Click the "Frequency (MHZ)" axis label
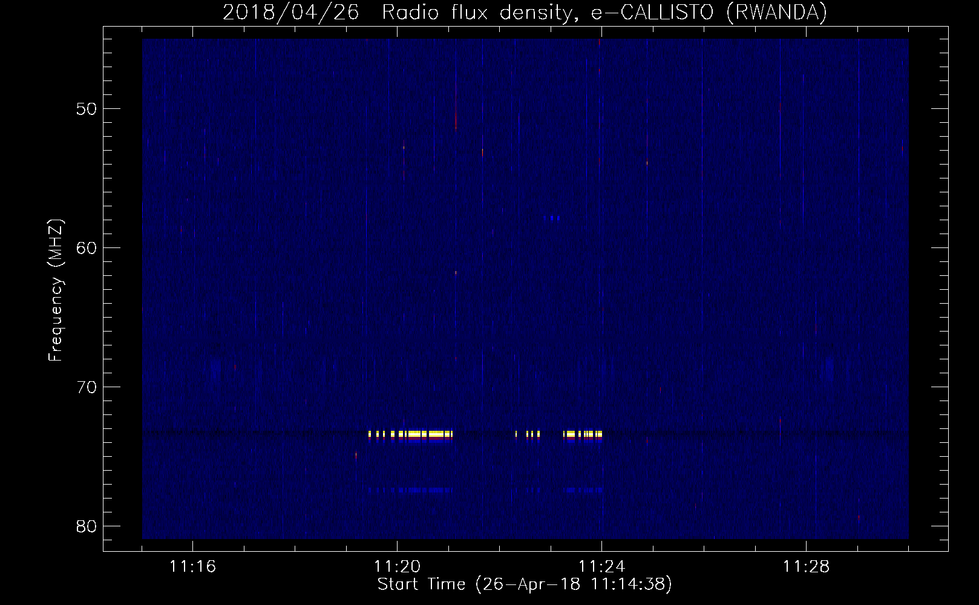 [x=56, y=290]
